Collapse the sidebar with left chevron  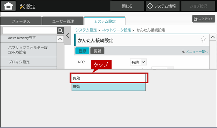tap(68, 36)
